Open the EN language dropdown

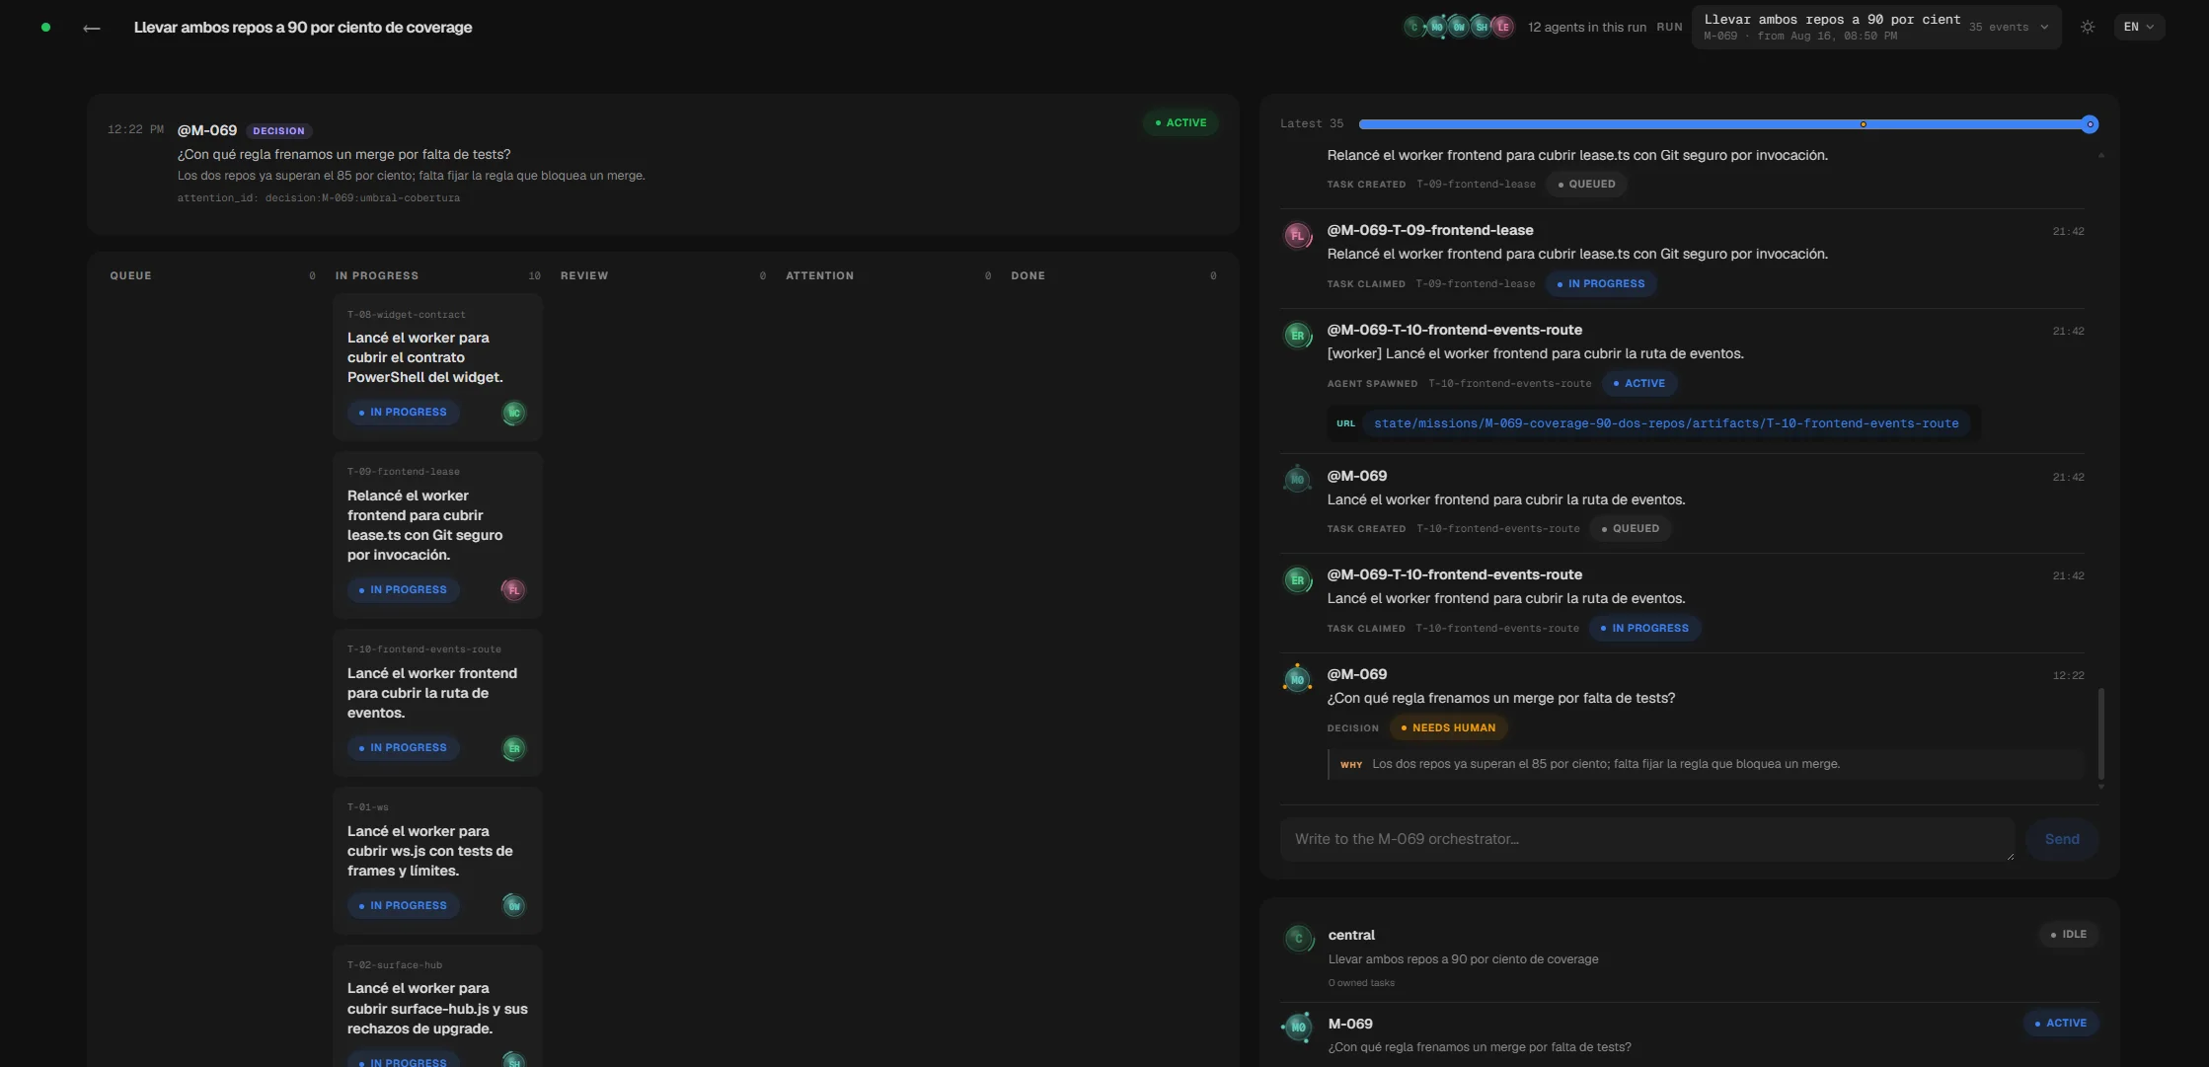pos(2138,27)
